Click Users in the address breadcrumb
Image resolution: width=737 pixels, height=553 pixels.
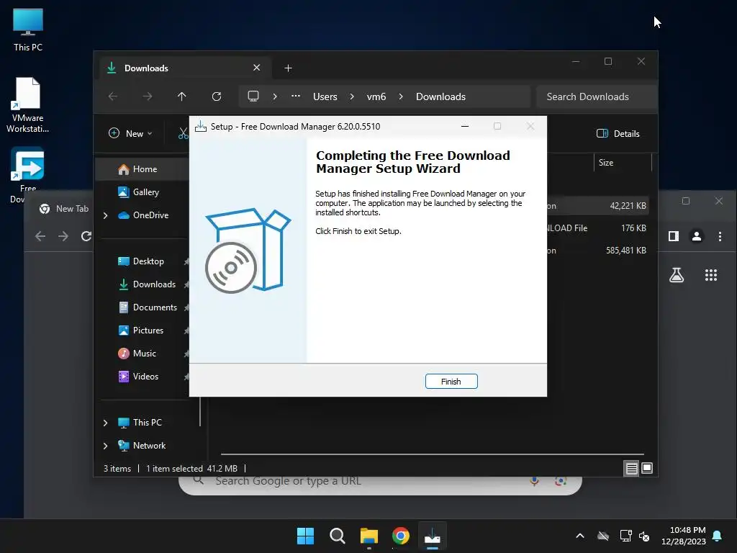click(x=325, y=96)
